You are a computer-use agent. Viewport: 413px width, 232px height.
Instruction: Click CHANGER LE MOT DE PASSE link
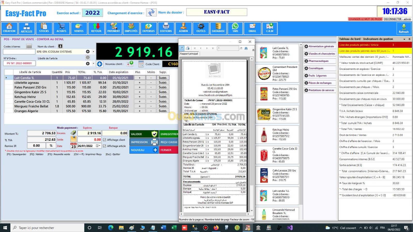365,19
